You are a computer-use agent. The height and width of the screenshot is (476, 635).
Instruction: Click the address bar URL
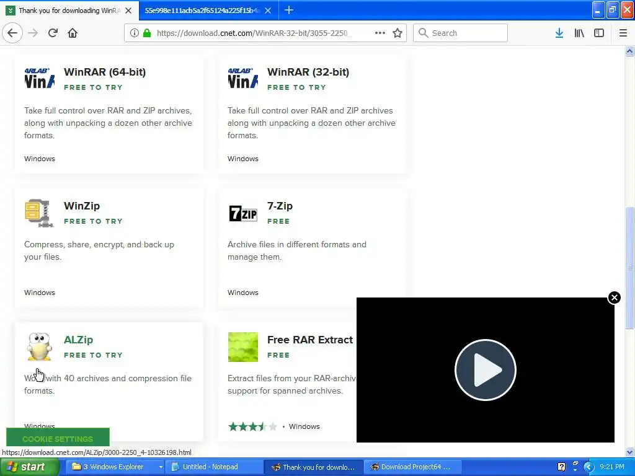click(x=254, y=33)
